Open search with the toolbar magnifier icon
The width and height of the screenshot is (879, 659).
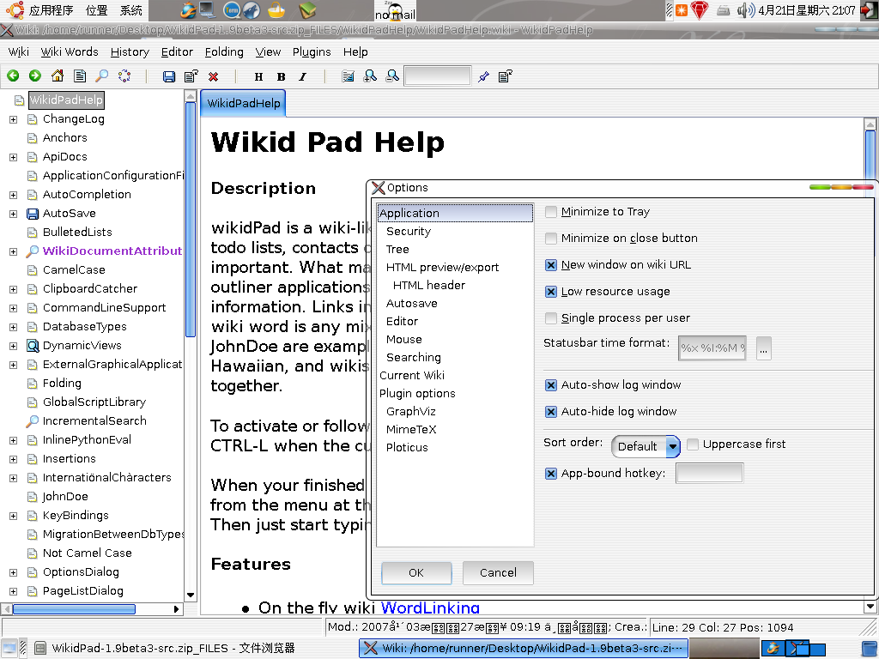point(102,76)
